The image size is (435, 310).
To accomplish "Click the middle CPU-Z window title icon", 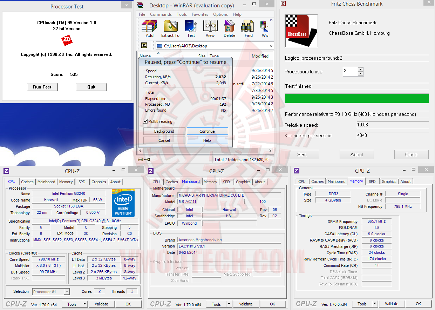I will click(151, 171).
